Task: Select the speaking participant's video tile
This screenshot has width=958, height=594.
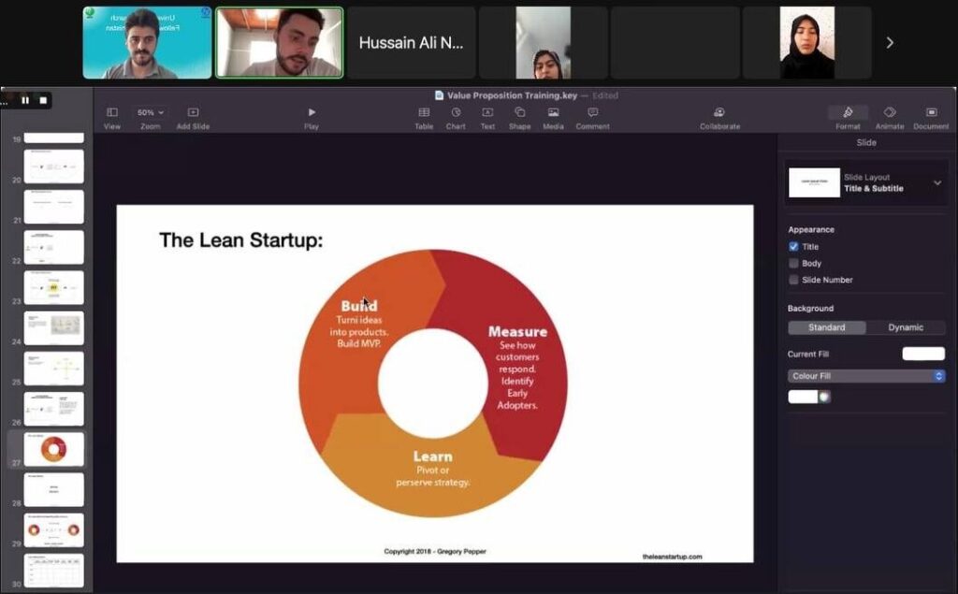Action: [279, 43]
